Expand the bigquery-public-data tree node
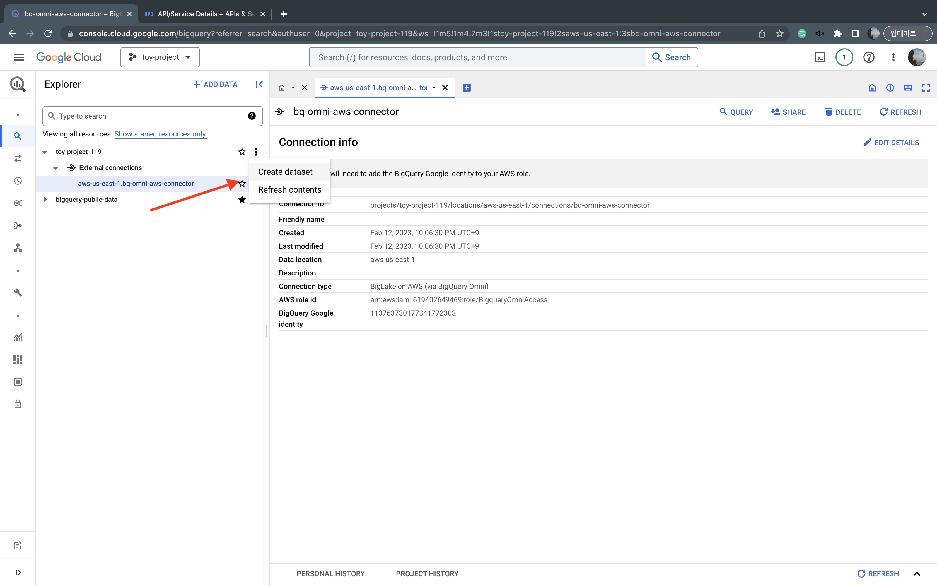937x586 pixels. click(45, 200)
